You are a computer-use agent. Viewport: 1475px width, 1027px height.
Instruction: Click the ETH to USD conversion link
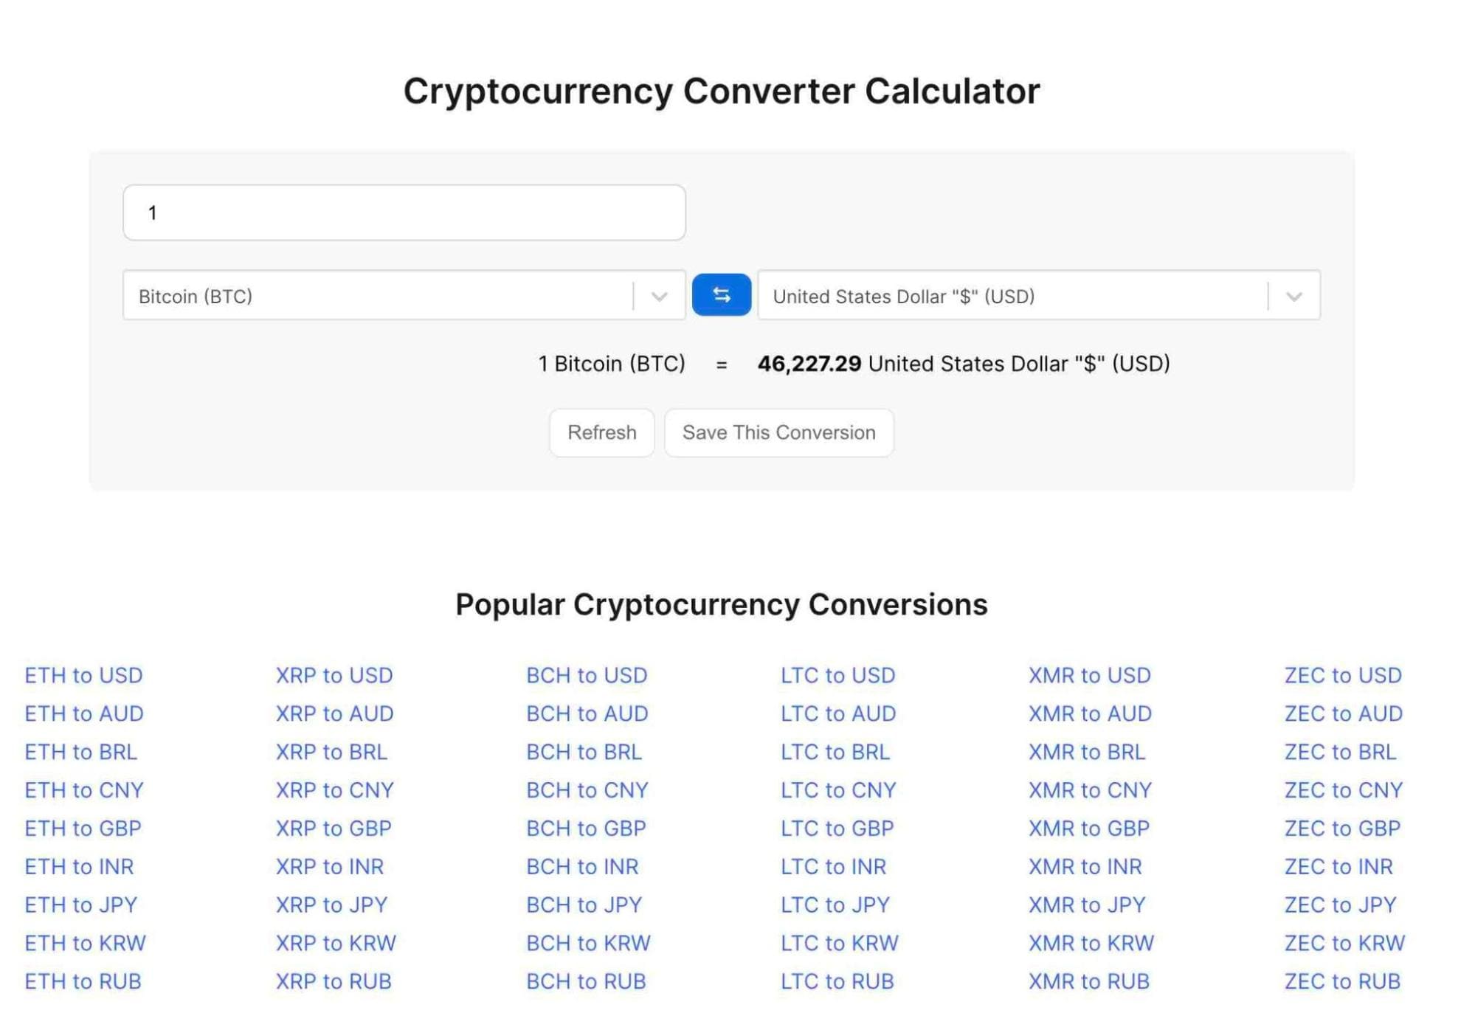[84, 674]
